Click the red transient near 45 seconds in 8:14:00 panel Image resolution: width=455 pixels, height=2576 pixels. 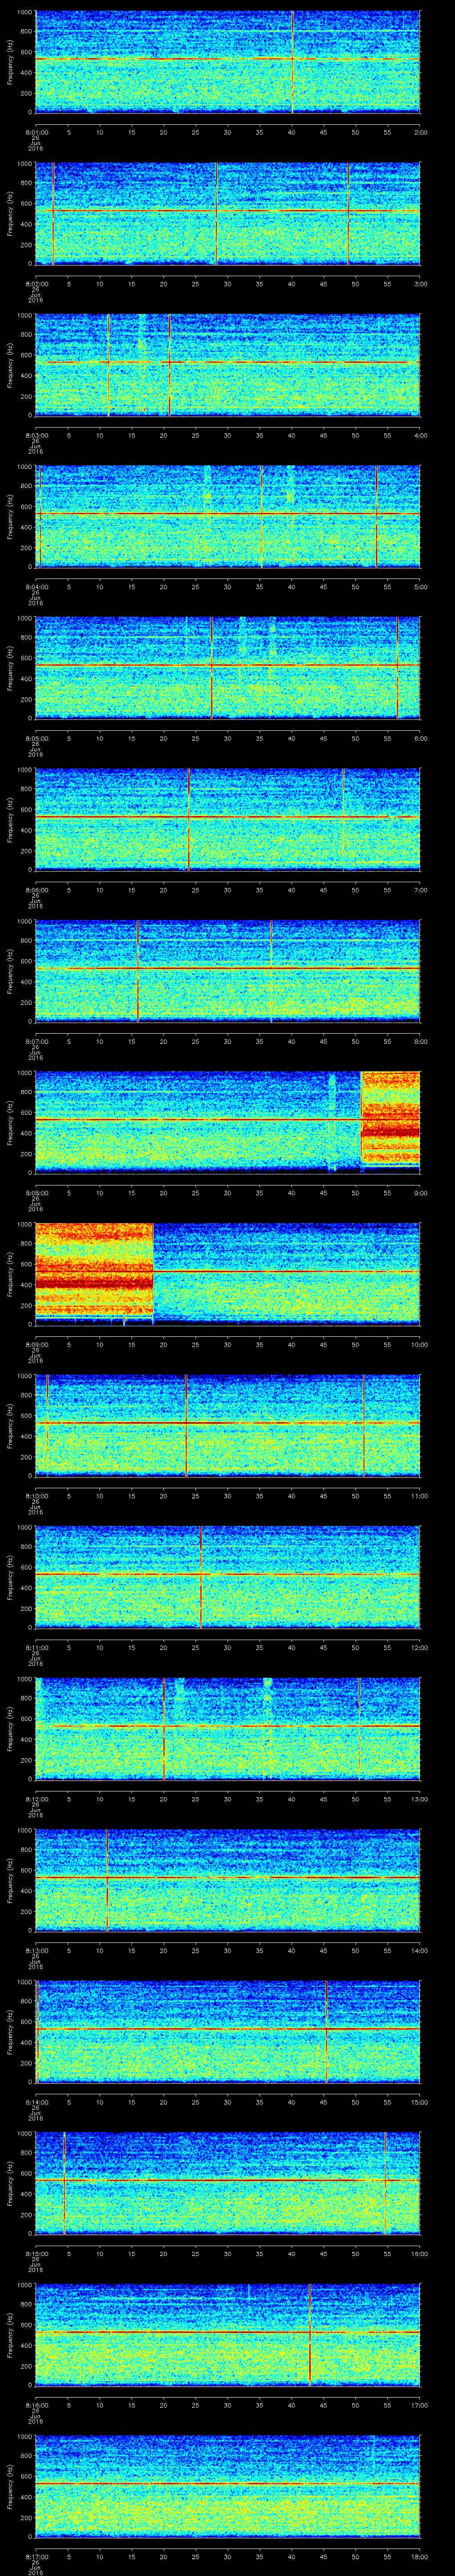(x=326, y=2032)
